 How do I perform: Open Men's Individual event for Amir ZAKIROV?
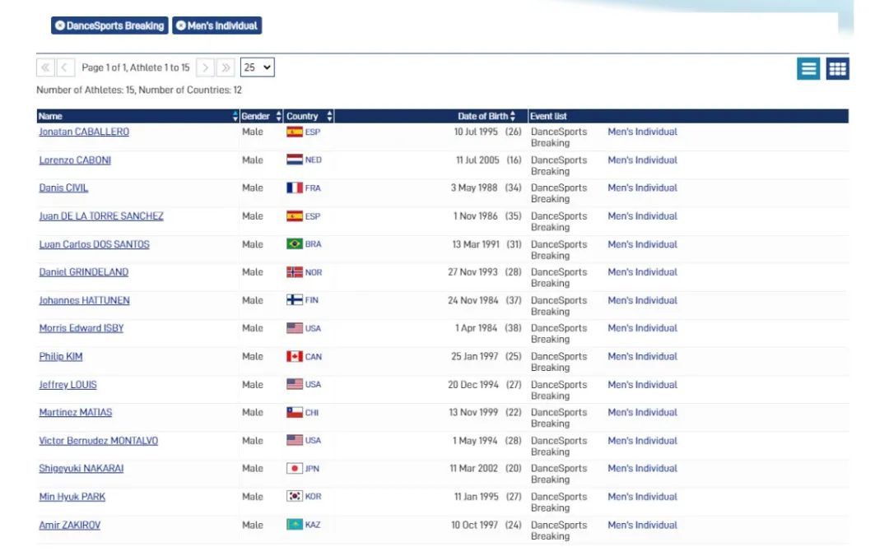pos(642,525)
